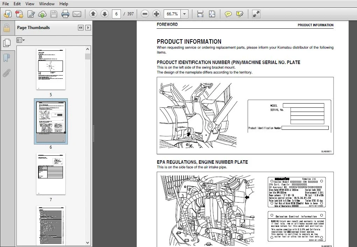Viewport: 357px width, 247px height.
Task: Click thumbnail scrollbar down arrow
Action: (x=88, y=243)
